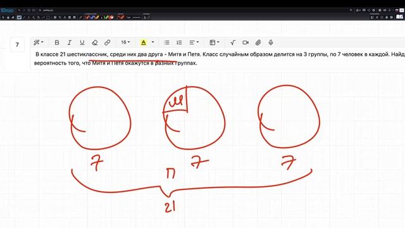405x228 pixels.
Task: Open the search tool in the top right
Action: point(351,10)
